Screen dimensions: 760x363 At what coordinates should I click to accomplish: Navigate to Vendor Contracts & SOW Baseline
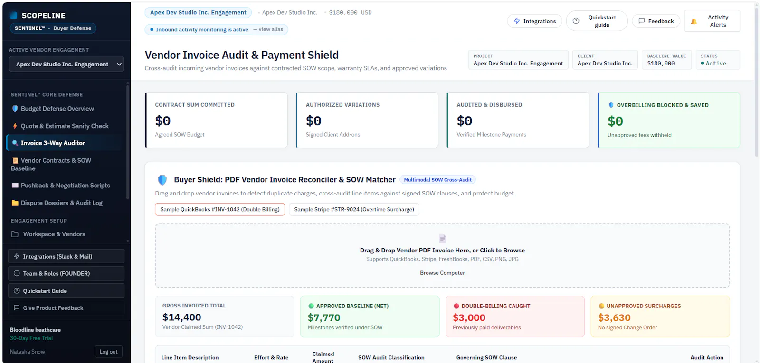tap(64, 164)
